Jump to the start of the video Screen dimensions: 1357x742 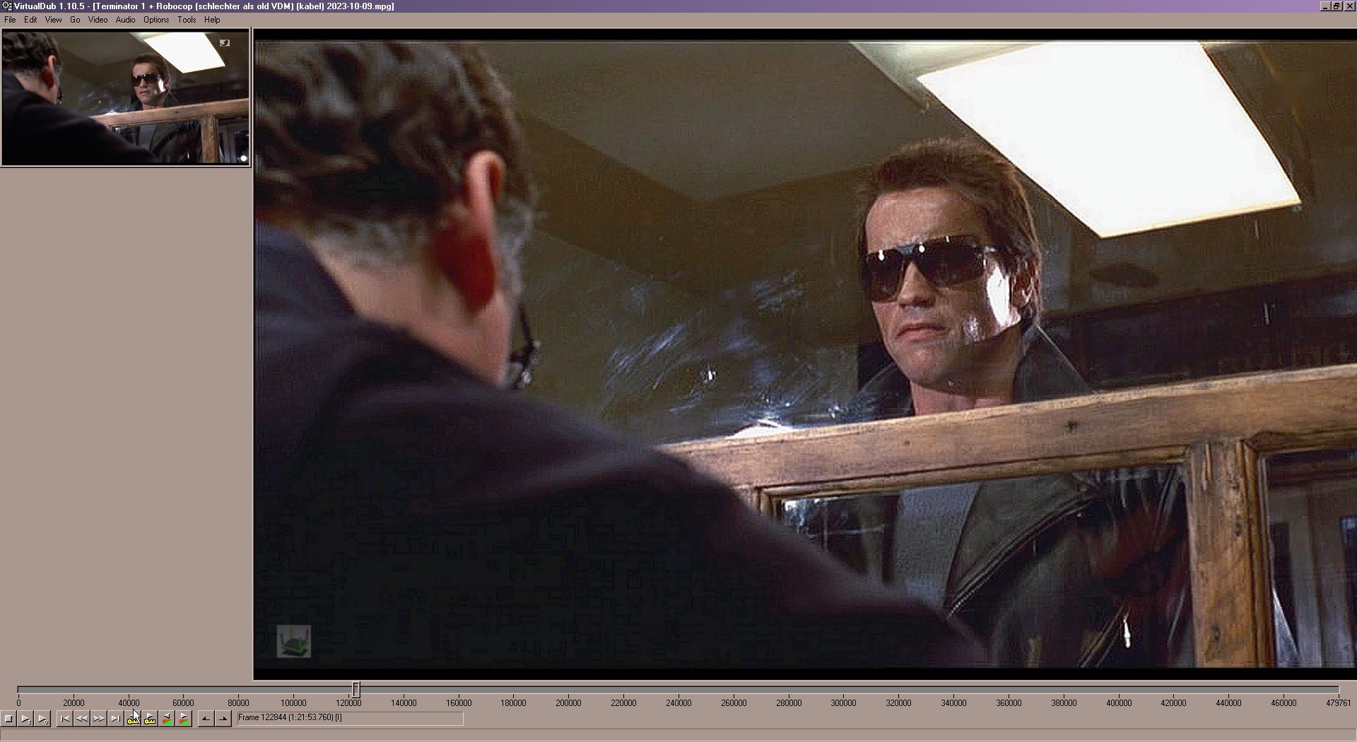65,719
